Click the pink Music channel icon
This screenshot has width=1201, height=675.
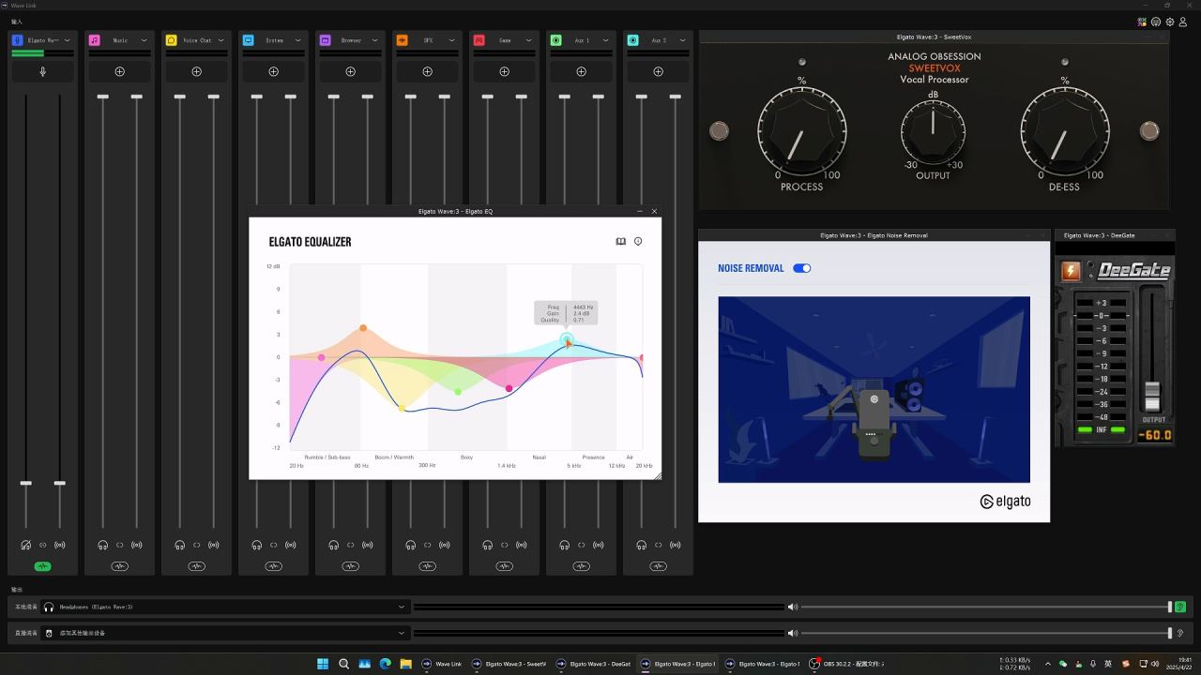pyautogui.click(x=95, y=40)
